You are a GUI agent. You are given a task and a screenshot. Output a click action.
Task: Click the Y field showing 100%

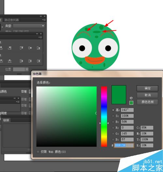(147, 139)
